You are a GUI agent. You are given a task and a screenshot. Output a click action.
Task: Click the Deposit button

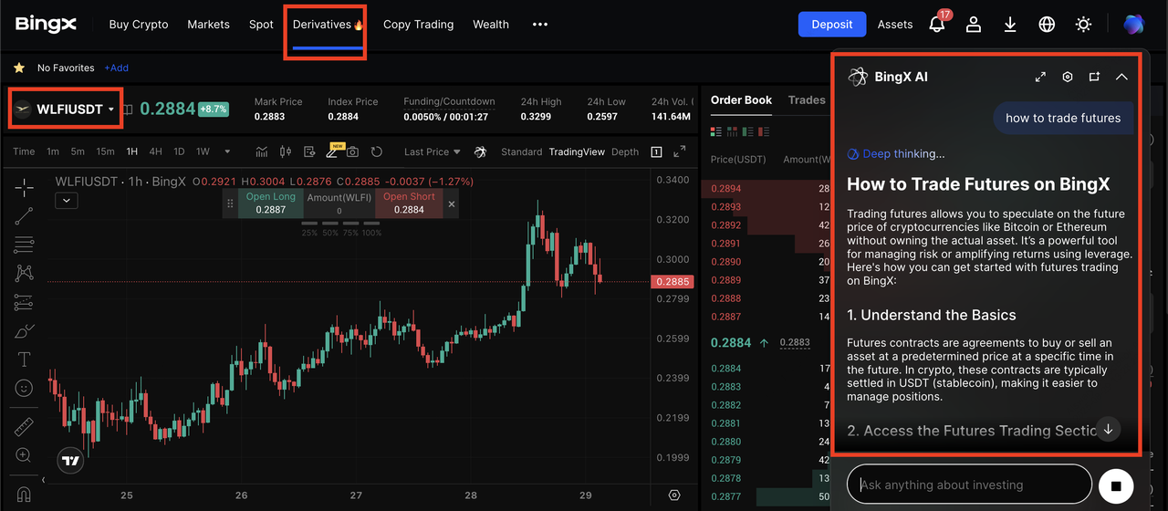(x=832, y=25)
